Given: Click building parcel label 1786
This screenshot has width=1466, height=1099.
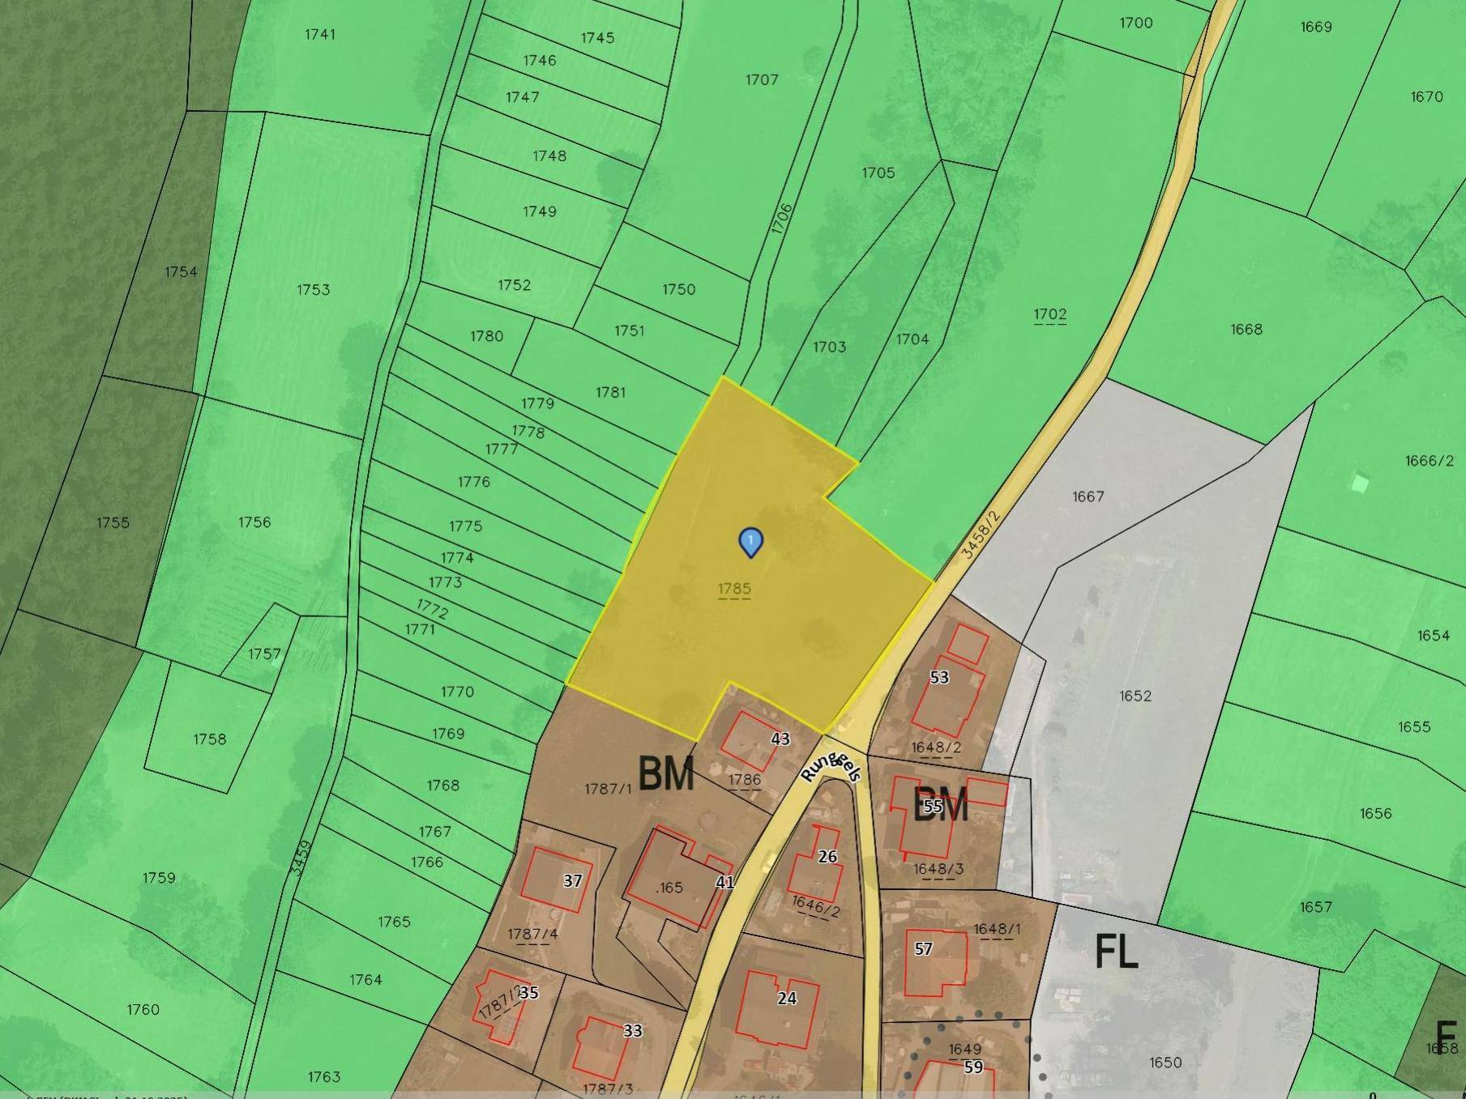Looking at the screenshot, I should tap(745, 780).
